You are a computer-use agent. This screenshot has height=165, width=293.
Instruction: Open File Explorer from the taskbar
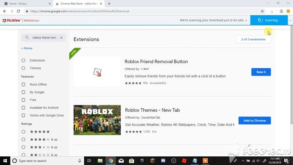coord(100,161)
